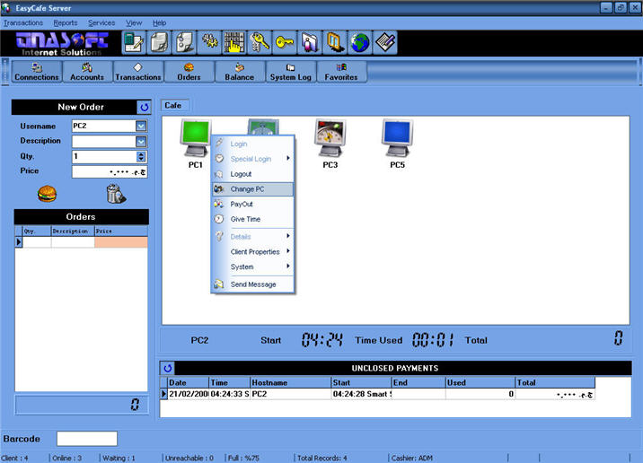The width and height of the screenshot is (643, 463).
Task: Select the 21/02/200 payment row date cell
Action: [x=189, y=394]
